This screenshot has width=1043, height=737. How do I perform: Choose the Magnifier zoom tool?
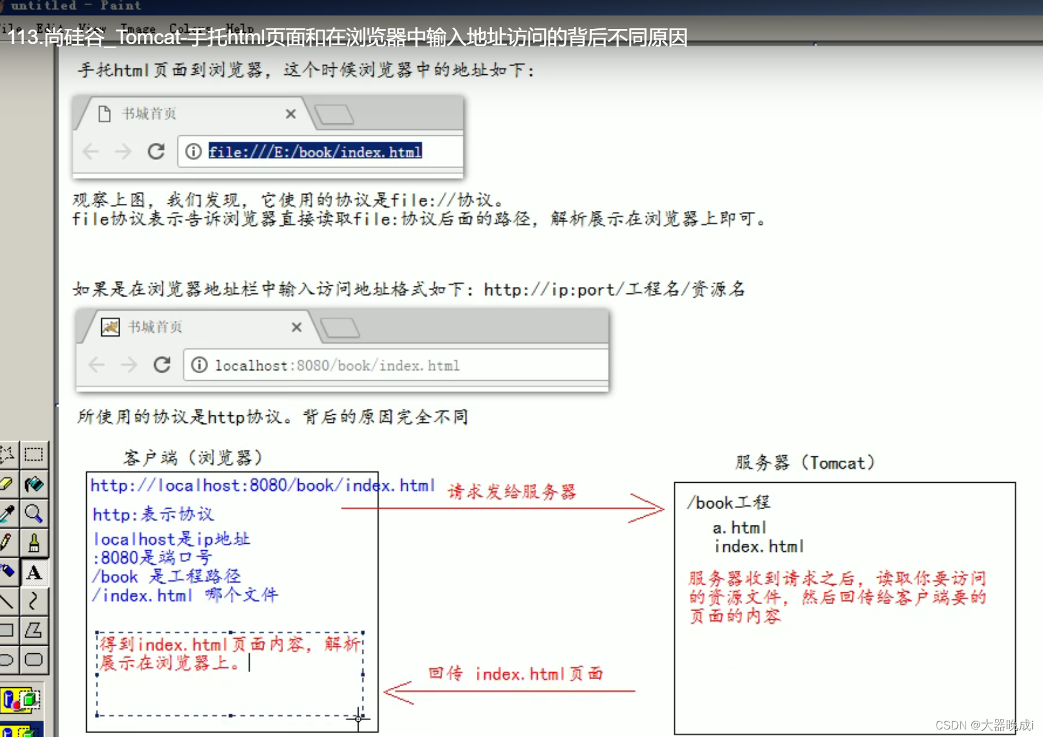click(x=34, y=514)
